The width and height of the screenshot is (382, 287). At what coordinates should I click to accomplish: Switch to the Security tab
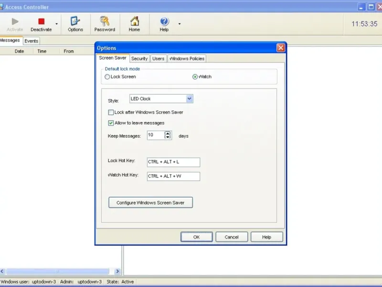(139, 58)
